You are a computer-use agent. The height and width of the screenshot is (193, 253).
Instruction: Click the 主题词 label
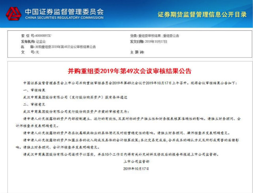point(137,52)
